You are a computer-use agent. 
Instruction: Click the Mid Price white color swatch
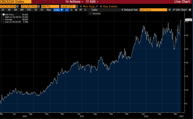click(x=4, y=14)
